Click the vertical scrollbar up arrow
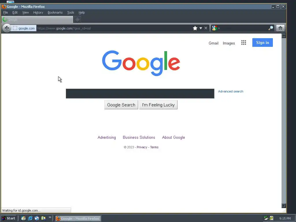The height and width of the screenshot is (222, 296). click(x=284, y=36)
